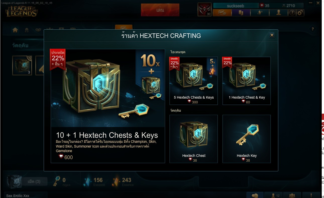Screen dimensions: 324x198
Task: Click the exclamation mark notifications button
Action: [311, 195]
